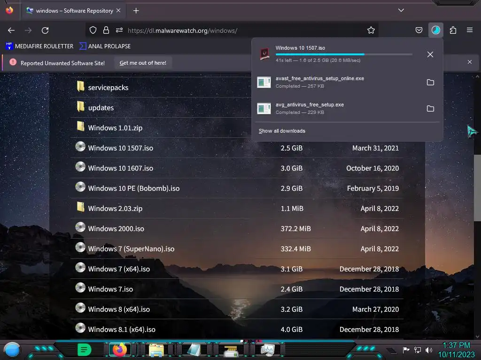Click the February 5, 2019 date cell
The height and width of the screenshot is (360, 481).
tap(372, 188)
